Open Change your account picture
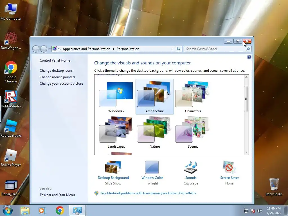Screen dimensions: 288x216 [x=61, y=84]
